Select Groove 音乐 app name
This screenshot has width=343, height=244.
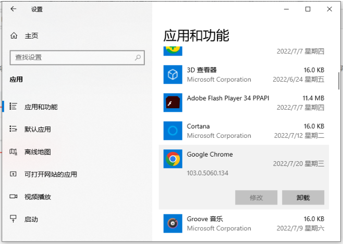(205, 219)
